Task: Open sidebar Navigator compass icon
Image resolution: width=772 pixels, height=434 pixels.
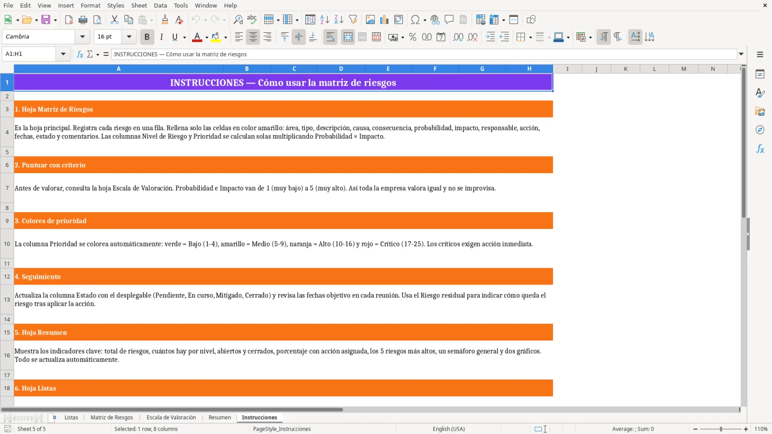Action: coord(760,130)
